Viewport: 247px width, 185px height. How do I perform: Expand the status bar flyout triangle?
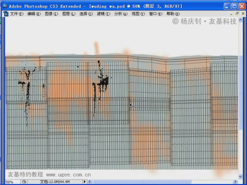[85, 182]
